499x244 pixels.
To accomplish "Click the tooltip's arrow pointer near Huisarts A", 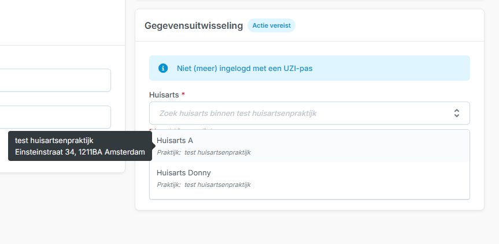I will click(154, 146).
